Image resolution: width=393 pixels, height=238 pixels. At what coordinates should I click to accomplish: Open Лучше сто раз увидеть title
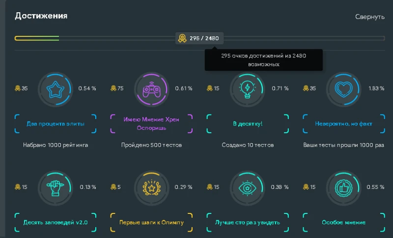pos(248,222)
